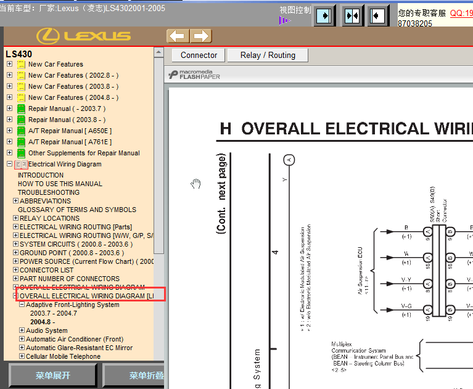Collapse the Adaptive Front-Lighting System node

point(22,305)
